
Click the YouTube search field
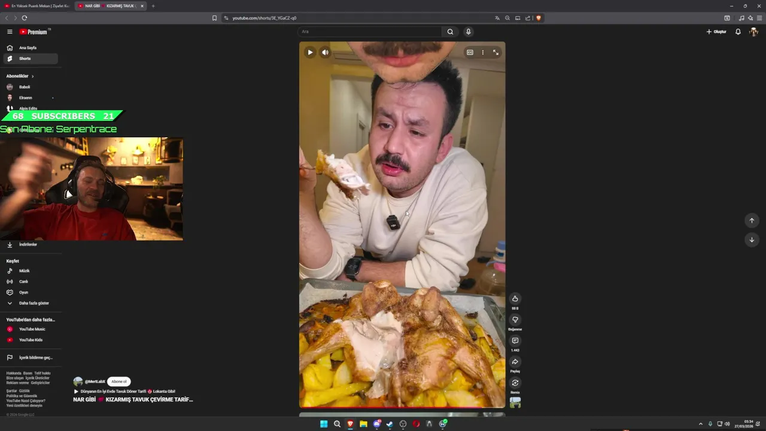click(x=370, y=32)
